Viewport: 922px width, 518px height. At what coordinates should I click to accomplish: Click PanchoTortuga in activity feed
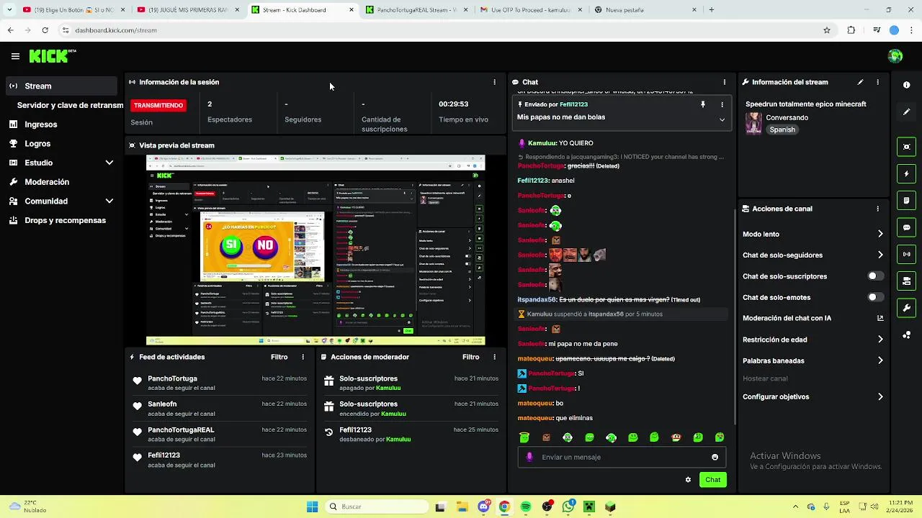[172, 378]
